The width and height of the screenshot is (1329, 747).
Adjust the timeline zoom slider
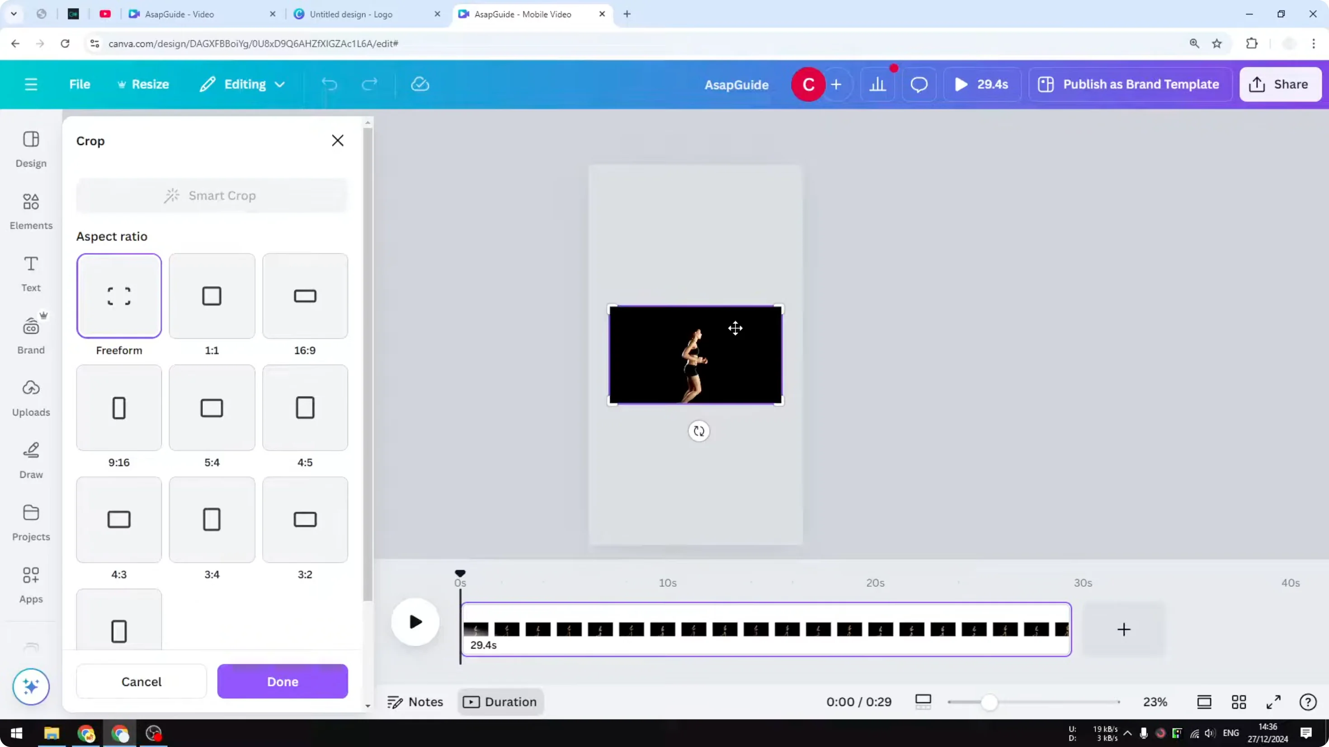click(990, 702)
